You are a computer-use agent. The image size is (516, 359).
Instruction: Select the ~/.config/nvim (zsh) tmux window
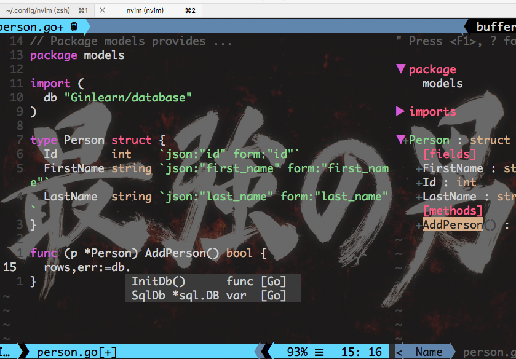37,10
